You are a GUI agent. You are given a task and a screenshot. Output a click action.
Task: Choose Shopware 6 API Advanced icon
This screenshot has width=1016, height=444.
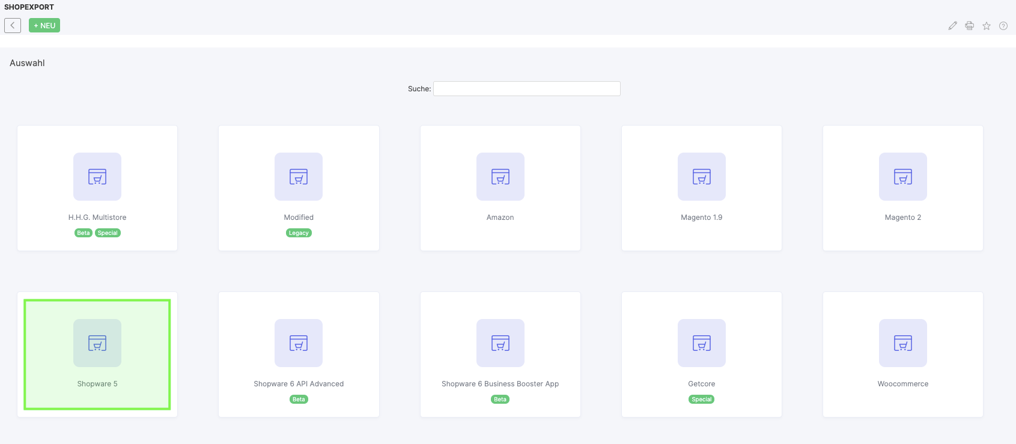pos(299,343)
